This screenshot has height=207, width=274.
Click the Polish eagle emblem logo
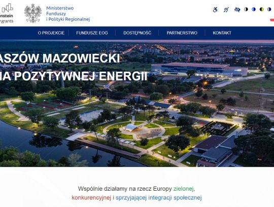(33, 13)
